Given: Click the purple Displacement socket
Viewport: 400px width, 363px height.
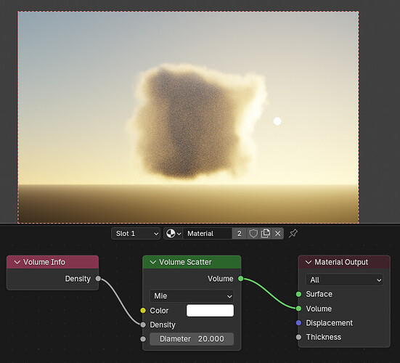Looking at the screenshot, I should point(298,323).
